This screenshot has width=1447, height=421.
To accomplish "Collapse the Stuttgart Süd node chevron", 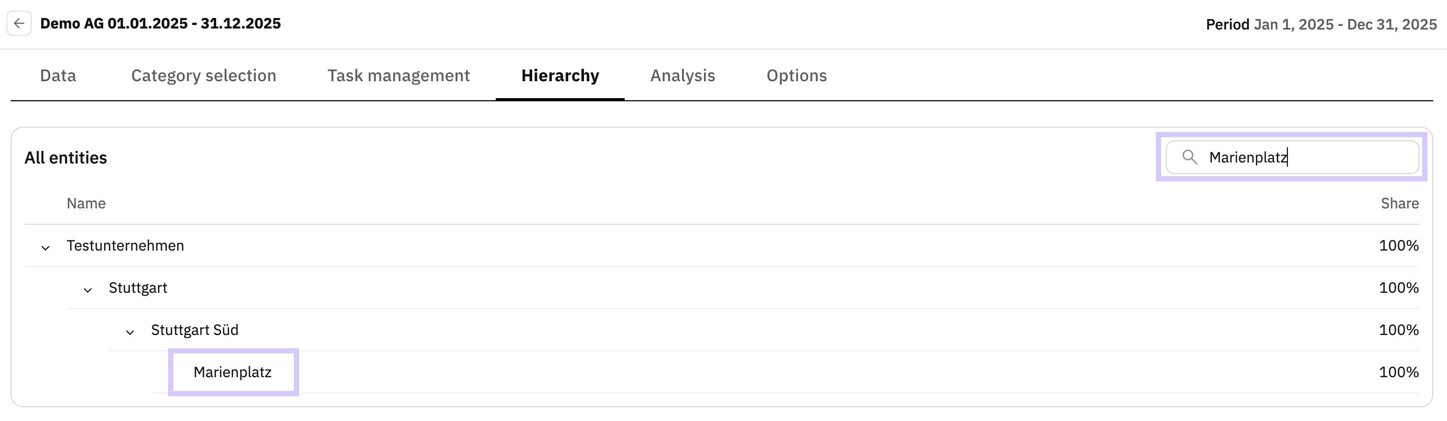I will pos(130,331).
